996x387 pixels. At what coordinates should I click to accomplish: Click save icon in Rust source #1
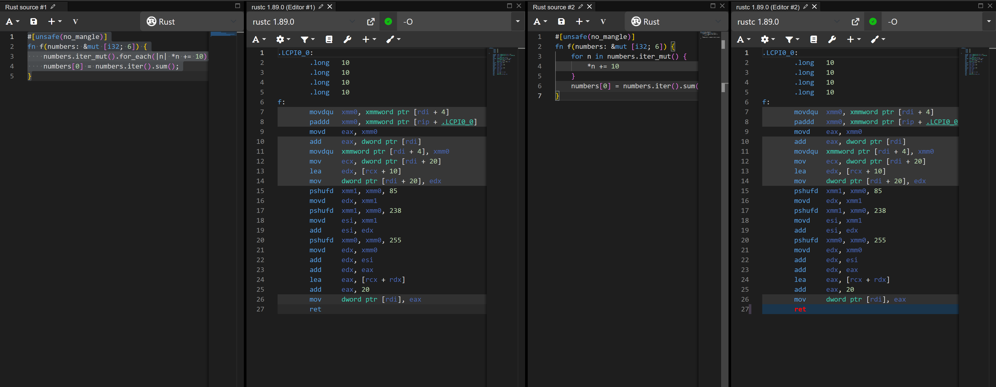coord(34,22)
